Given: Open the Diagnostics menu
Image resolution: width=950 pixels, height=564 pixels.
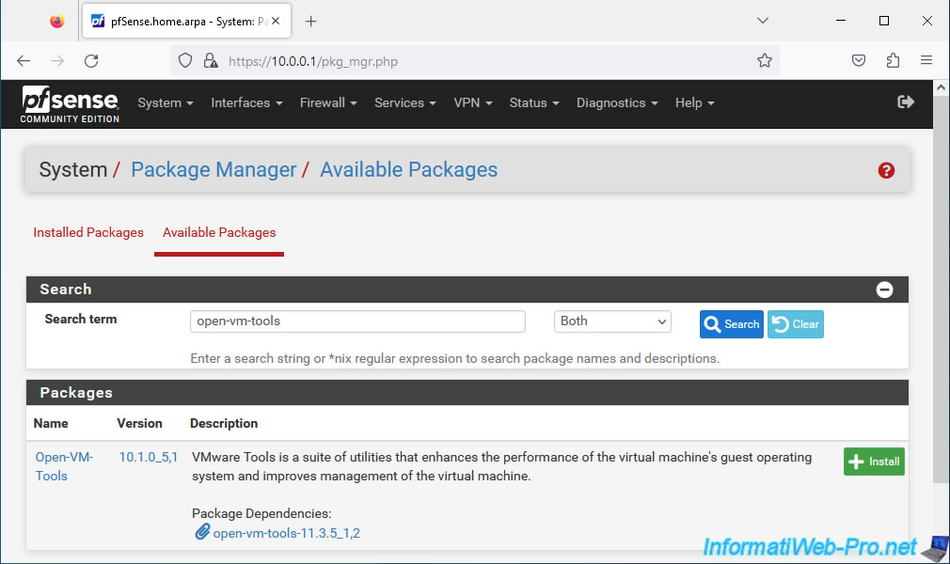Looking at the screenshot, I should (x=617, y=103).
